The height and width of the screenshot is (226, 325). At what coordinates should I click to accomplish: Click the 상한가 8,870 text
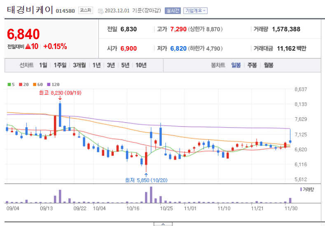tap(206, 29)
